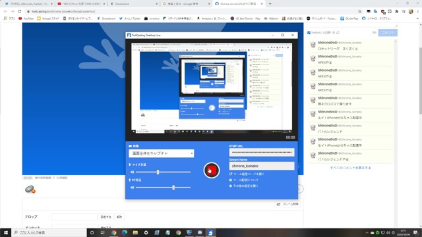Click the red stop broadcast button
The image size is (422, 237).
(x=212, y=171)
